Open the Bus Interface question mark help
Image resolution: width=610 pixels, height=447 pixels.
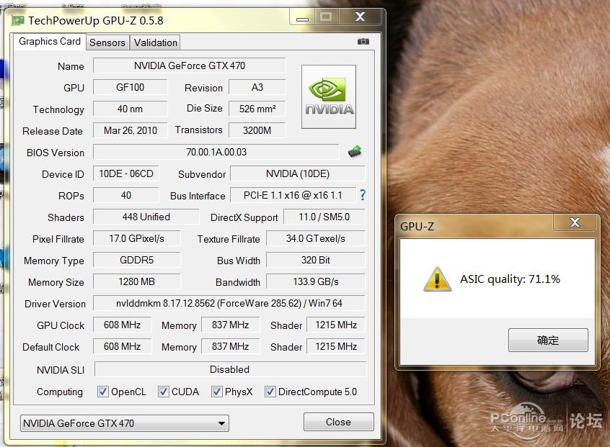click(363, 194)
